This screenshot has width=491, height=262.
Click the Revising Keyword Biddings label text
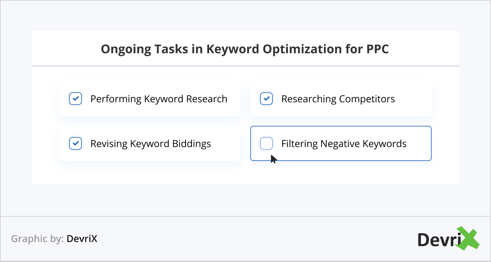[x=151, y=144]
